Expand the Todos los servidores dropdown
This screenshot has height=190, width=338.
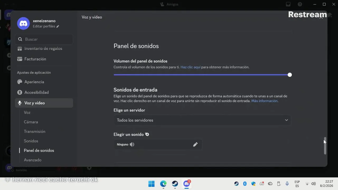[x=202, y=120]
